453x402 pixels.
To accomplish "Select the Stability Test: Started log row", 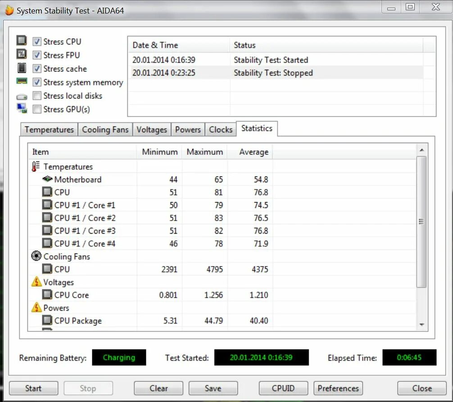I will (x=276, y=60).
